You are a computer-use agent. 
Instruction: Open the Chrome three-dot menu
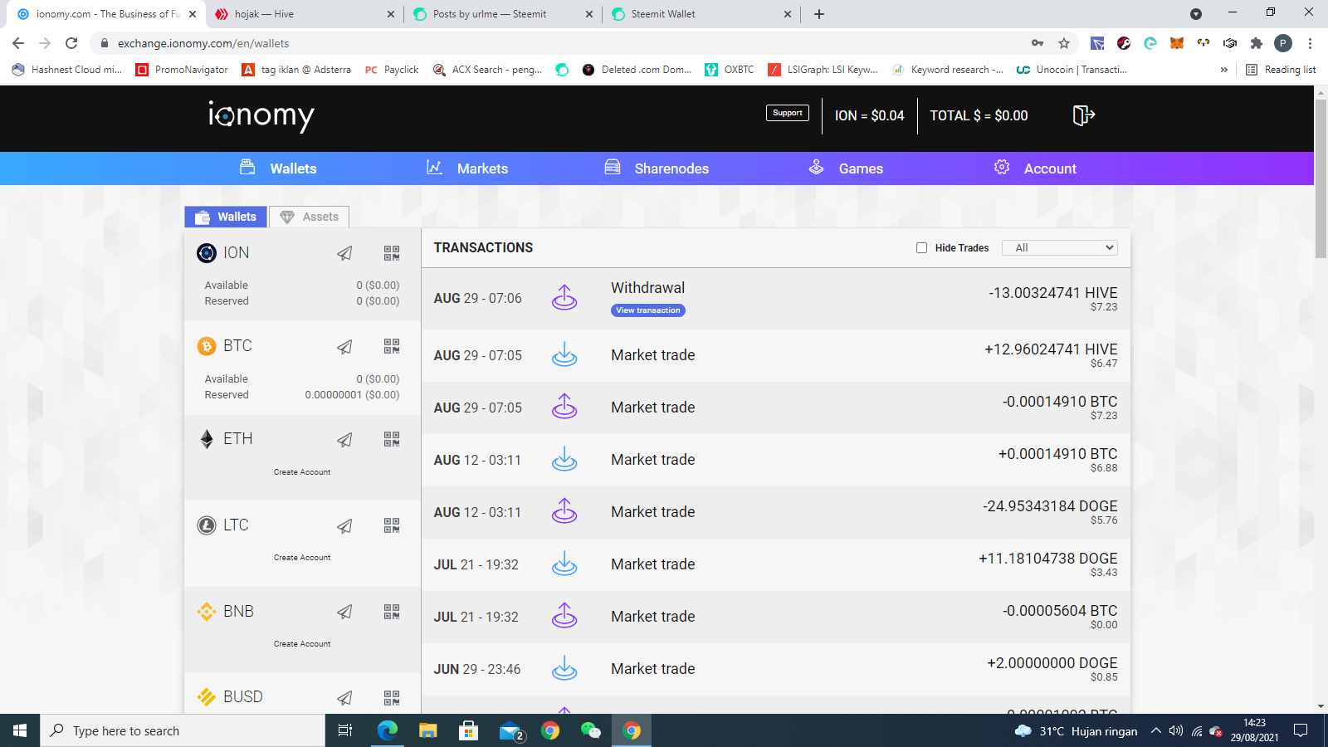(x=1311, y=43)
